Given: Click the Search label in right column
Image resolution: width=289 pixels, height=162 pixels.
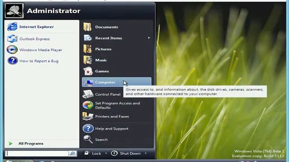Looking at the screenshot, I should (x=101, y=139).
